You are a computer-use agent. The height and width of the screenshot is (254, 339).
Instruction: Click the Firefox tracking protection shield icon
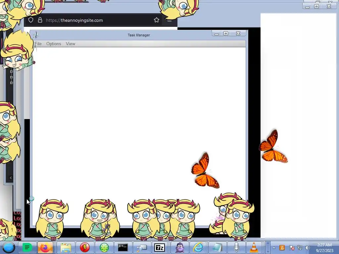pos(31,20)
